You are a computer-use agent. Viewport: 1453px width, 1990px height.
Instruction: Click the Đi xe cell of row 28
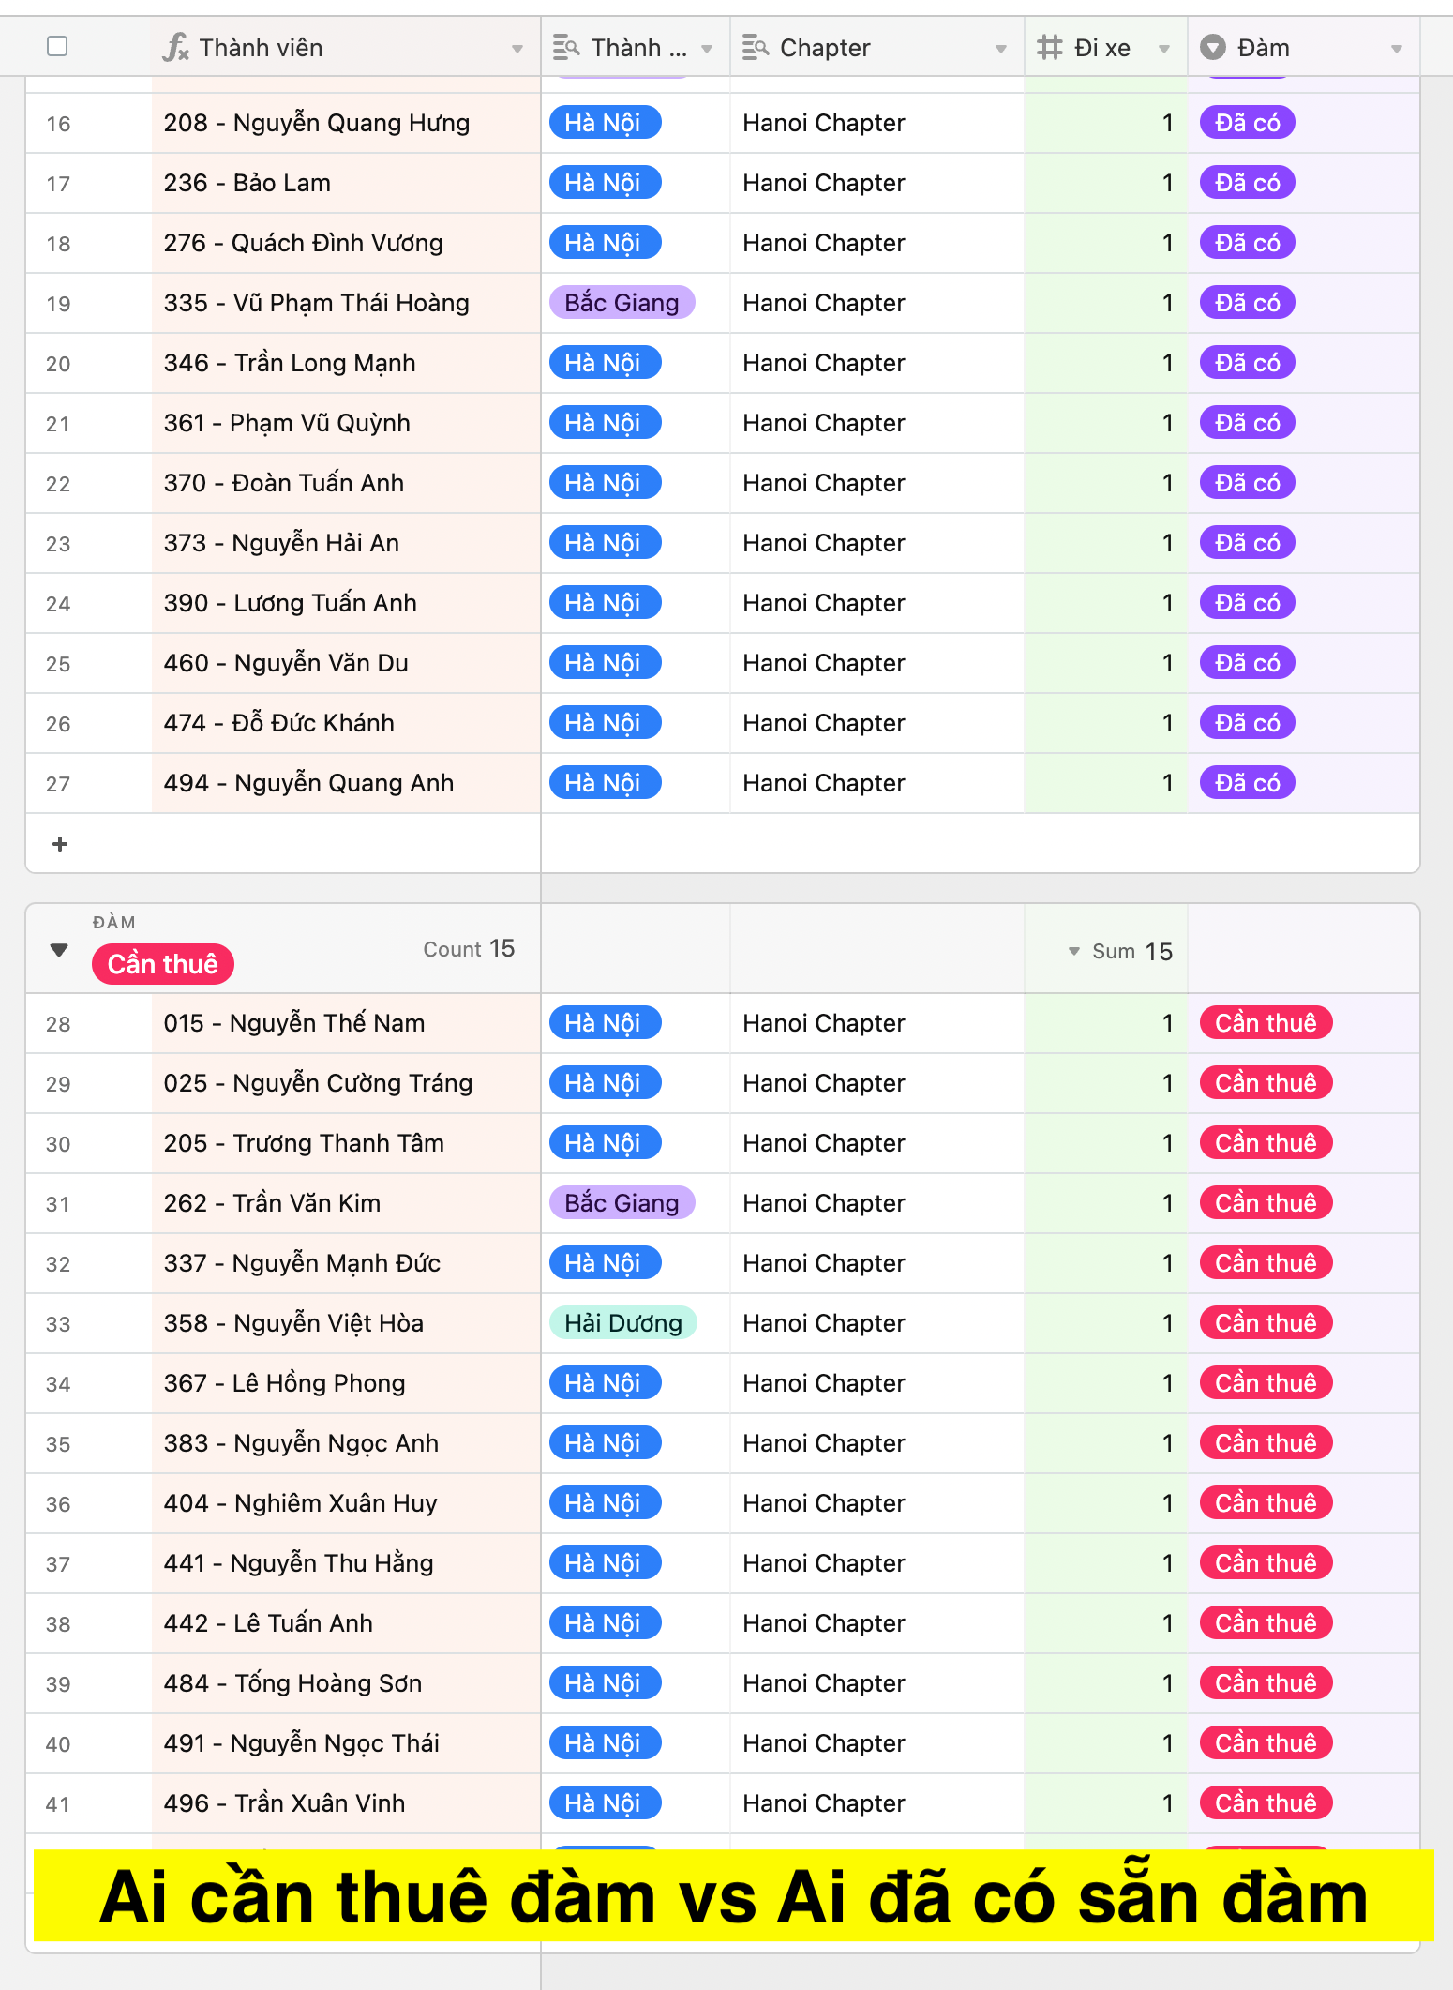[x=1105, y=1023]
